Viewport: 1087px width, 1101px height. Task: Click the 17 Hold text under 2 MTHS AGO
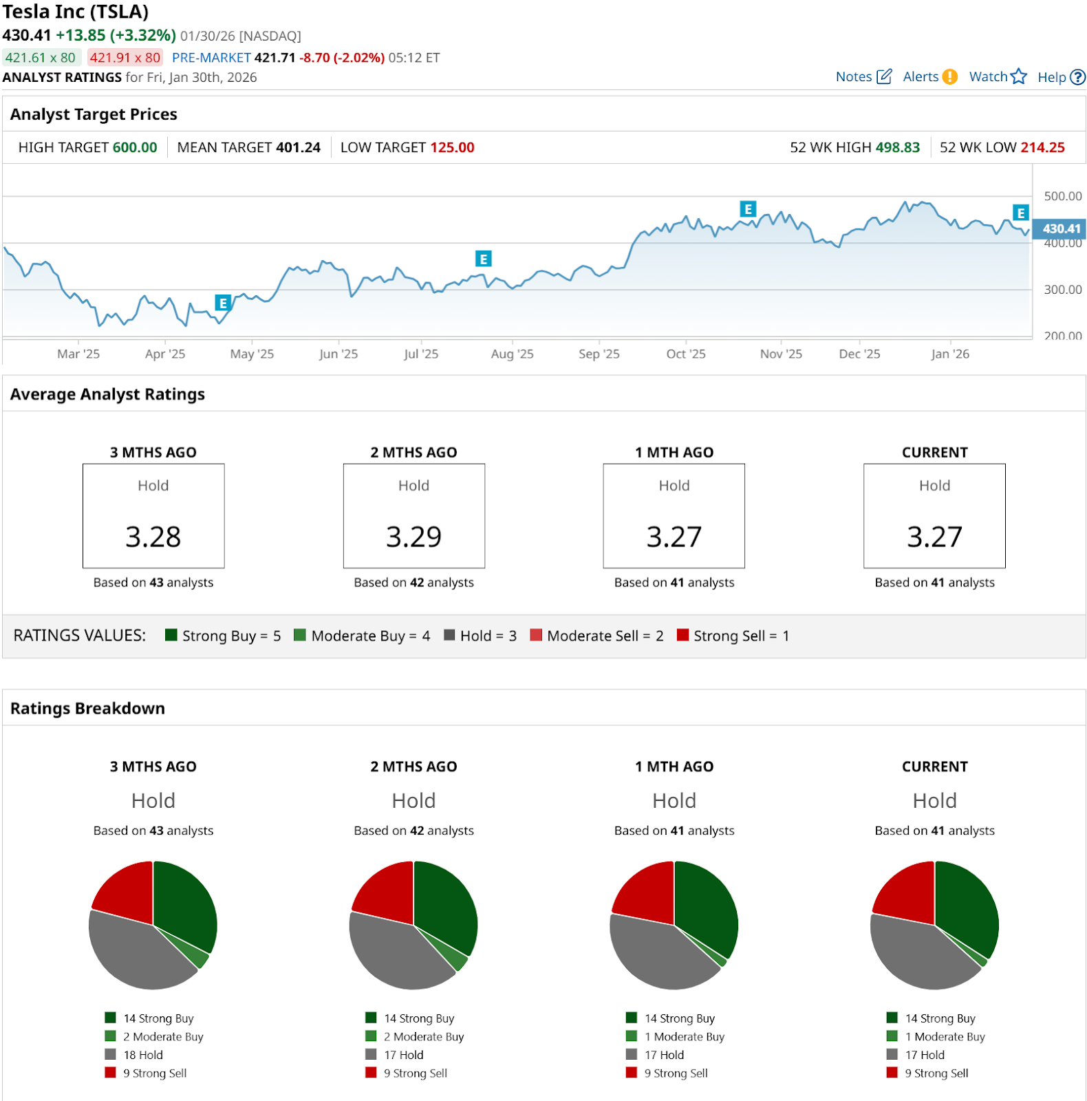click(404, 1055)
